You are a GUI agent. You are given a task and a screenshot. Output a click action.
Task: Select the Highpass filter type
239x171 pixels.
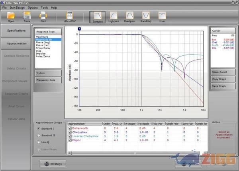coord(114,16)
